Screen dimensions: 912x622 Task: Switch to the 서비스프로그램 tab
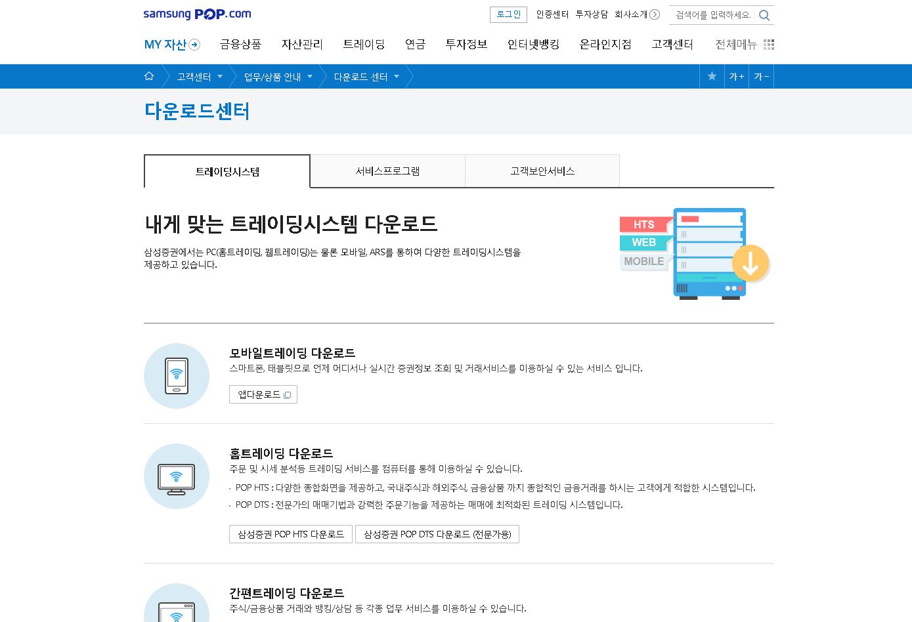pos(387,171)
